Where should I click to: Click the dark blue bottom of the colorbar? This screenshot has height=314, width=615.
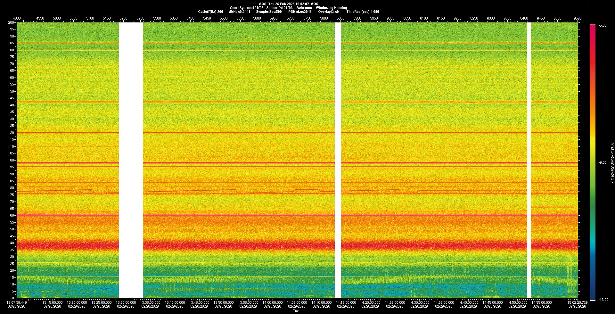(593, 296)
